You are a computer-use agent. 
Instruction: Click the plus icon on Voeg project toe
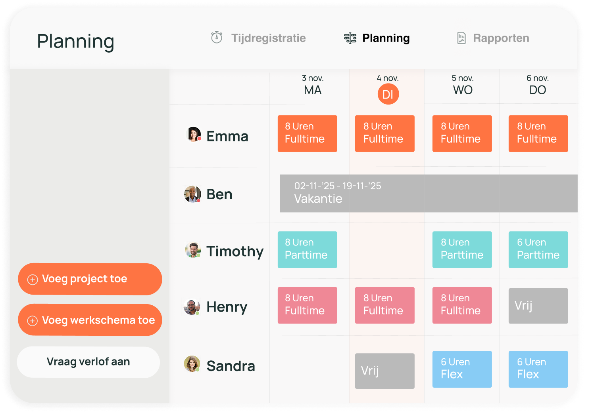pos(33,279)
